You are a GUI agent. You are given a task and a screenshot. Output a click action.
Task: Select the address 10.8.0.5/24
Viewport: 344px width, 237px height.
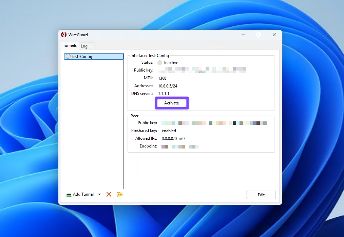(168, 86)
